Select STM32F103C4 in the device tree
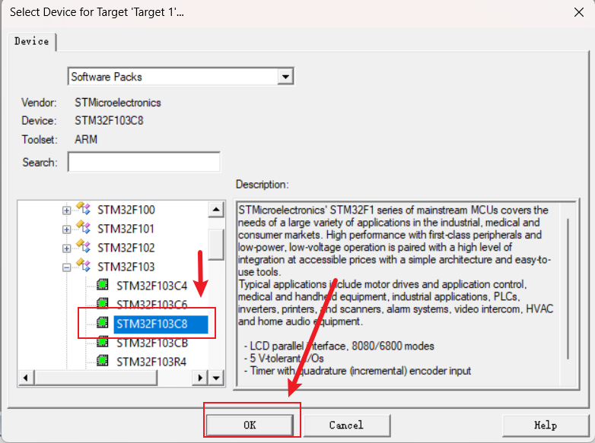The width and height of the screenshot is (595, 443). [151, 286]
